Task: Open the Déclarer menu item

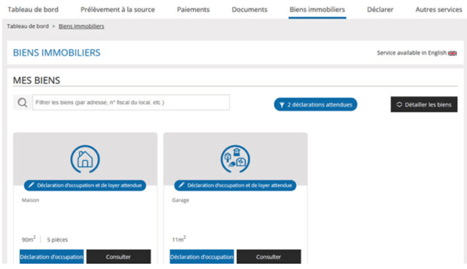Action: [380, 10]
